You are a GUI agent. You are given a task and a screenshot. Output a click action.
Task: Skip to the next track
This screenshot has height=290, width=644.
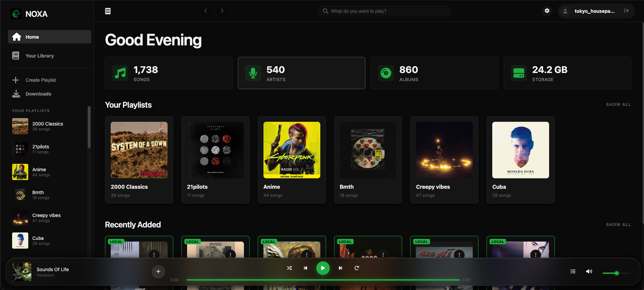point(340,268)
